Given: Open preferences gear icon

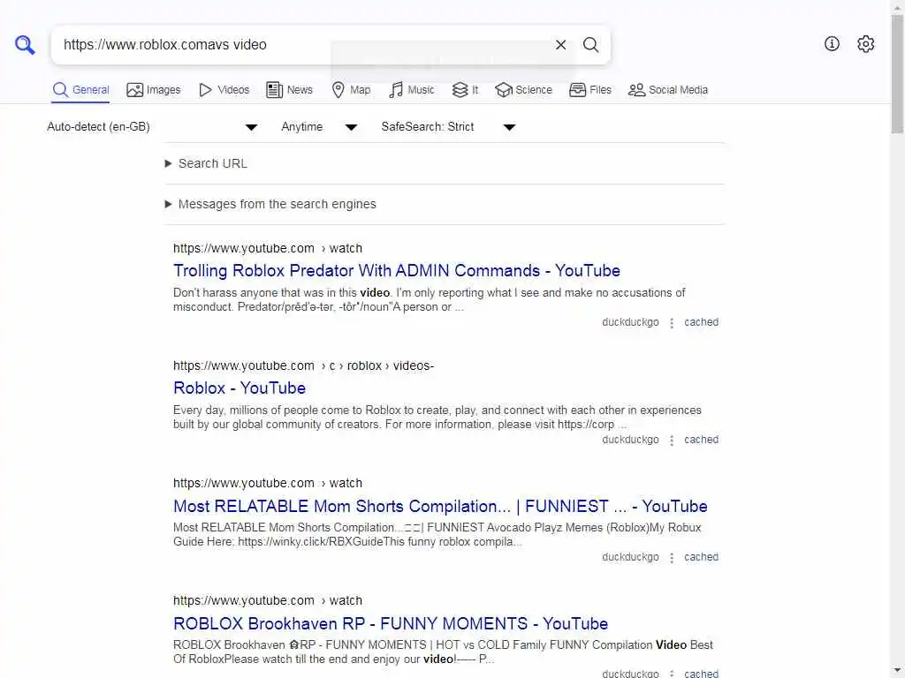Looking at the screenshot, I should coord(865,44).
